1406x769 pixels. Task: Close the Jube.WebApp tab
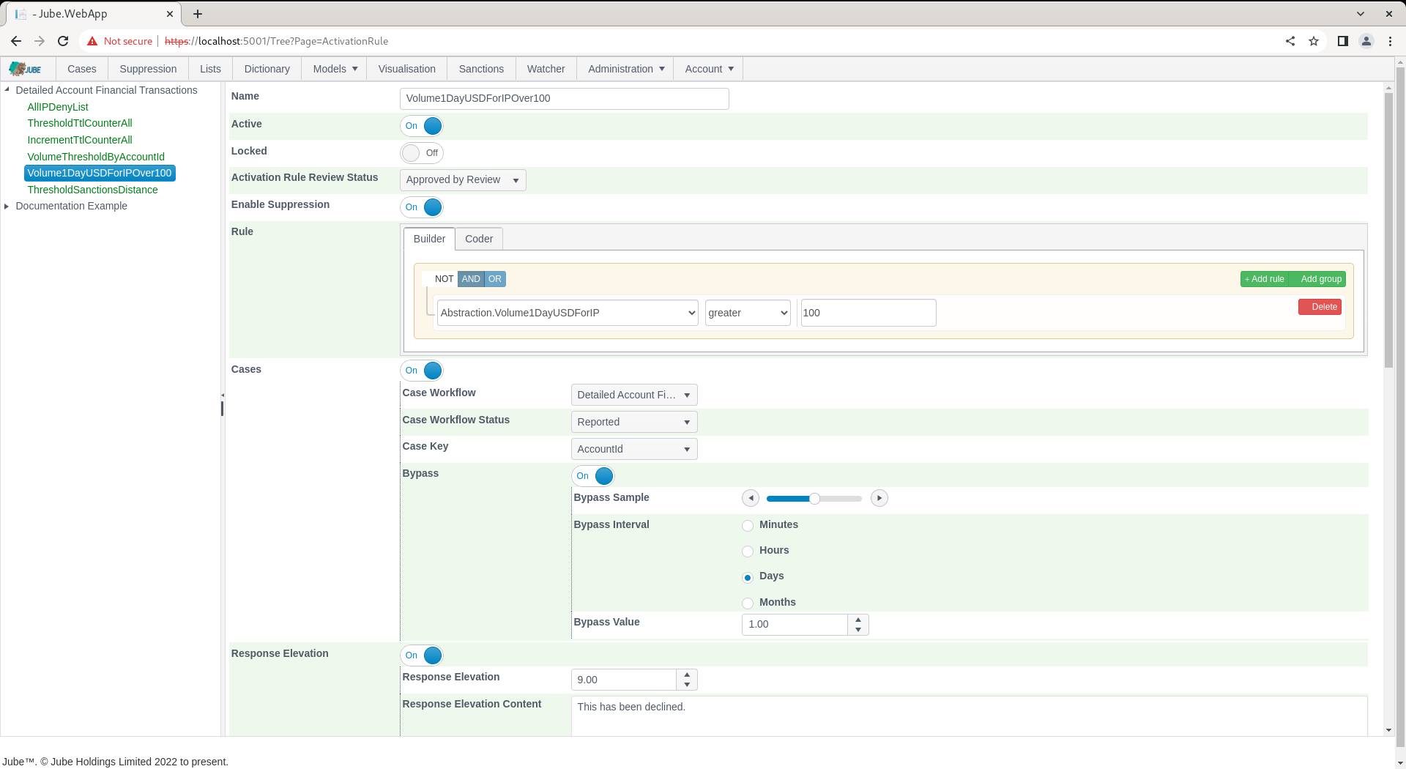pyautogui.click(x=170, y=14)
